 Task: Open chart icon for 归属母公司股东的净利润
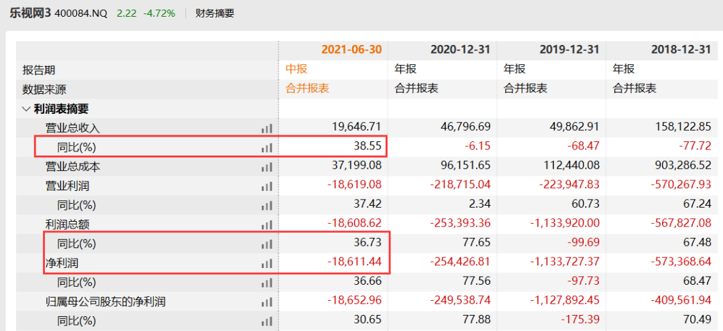pyautogui.click(x=266, y=302)
